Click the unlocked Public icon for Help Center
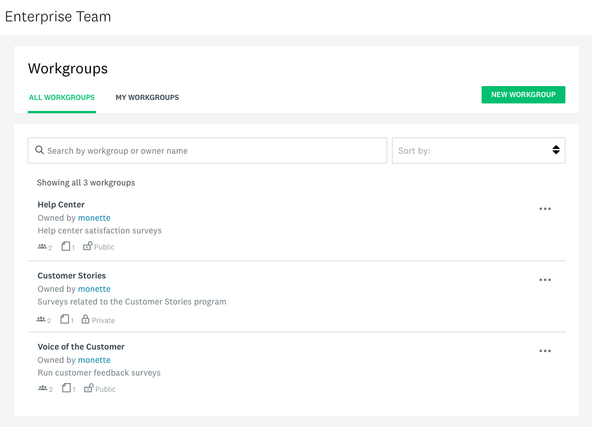The height and width of the screenshot is (427, 592). [x=87, y=246]
